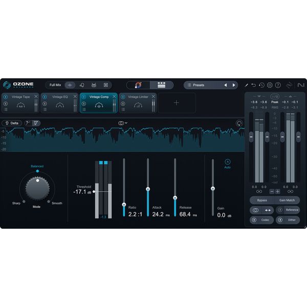
Task: Toggle the Reference power button
Action: 280,210
